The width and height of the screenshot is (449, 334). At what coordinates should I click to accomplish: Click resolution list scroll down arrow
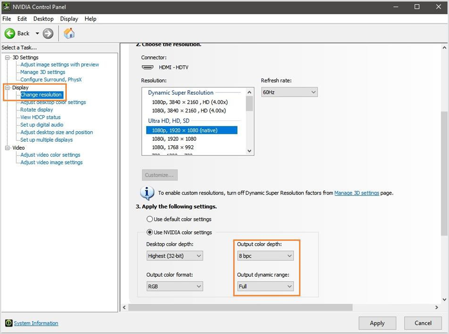point(249,151)
